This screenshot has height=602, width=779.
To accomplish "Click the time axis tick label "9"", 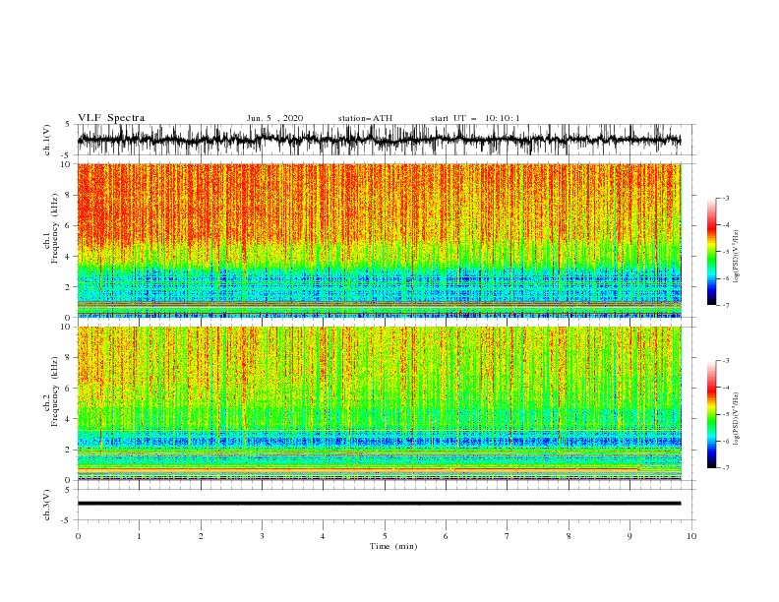I will pos(629,536).
